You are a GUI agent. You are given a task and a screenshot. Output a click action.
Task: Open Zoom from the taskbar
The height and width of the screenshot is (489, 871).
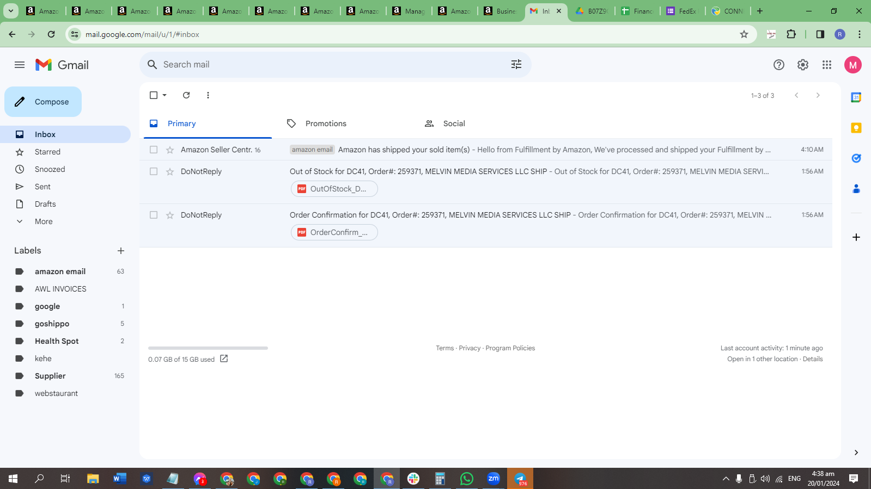(494, 479)
